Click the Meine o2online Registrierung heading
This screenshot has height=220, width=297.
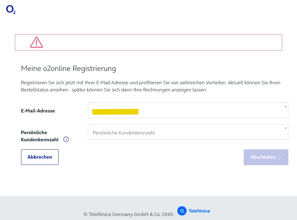click(68, 68)
